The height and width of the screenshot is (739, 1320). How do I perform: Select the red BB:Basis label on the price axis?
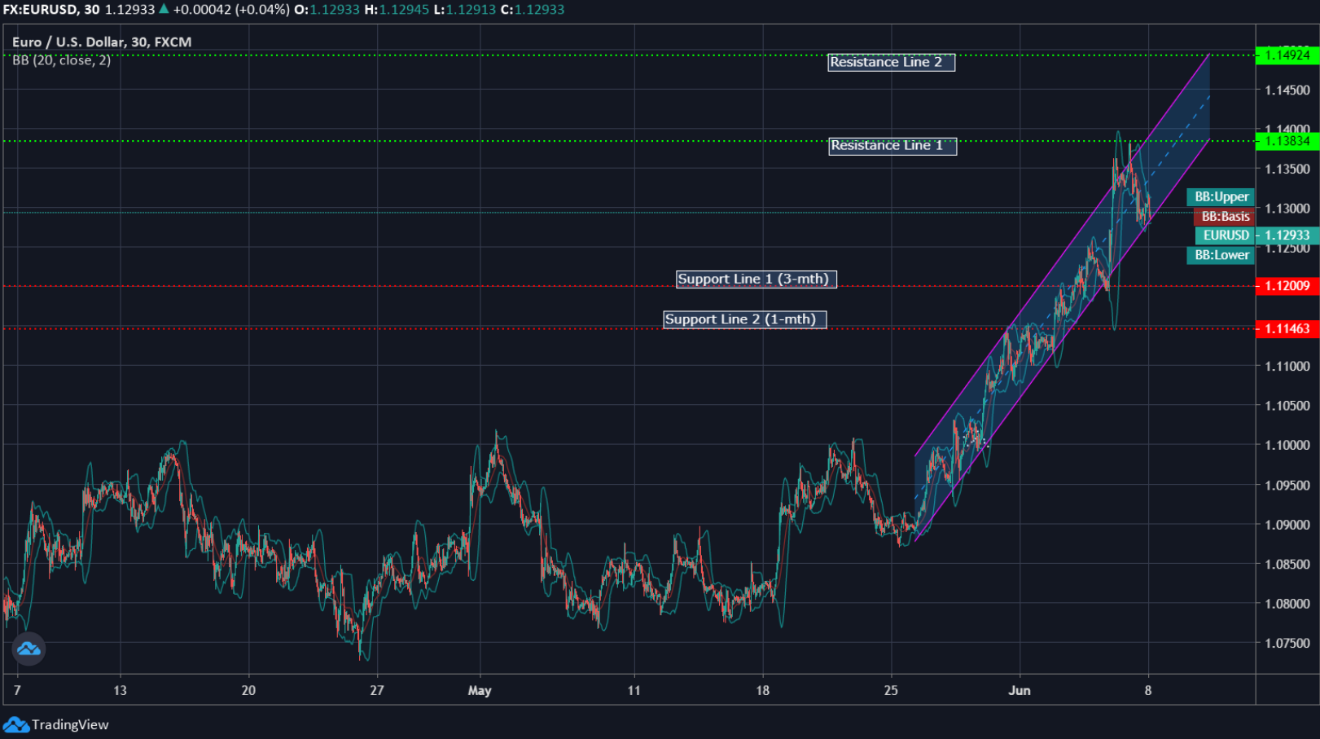(x=1226, y=216)
